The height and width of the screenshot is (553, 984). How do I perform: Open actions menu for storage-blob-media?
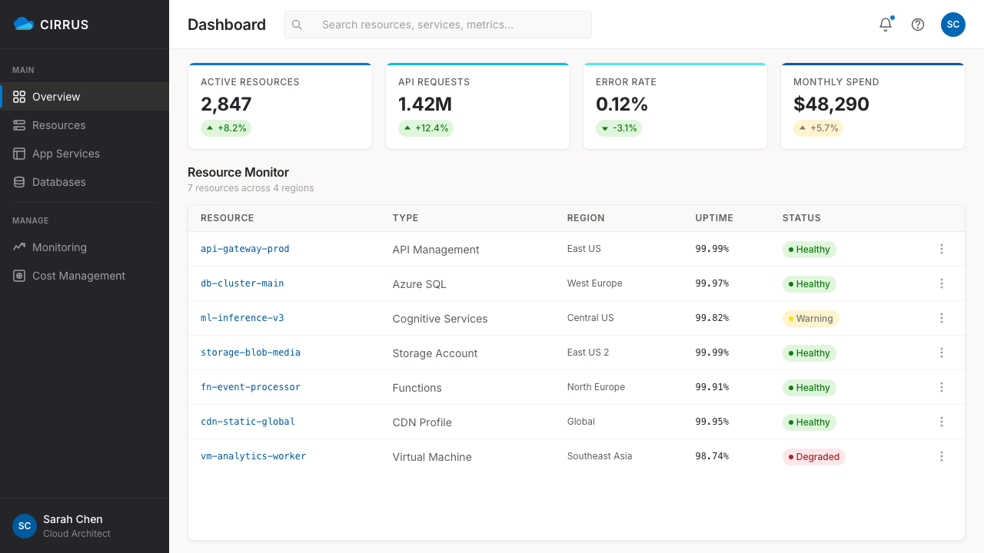tap(942, 353)
